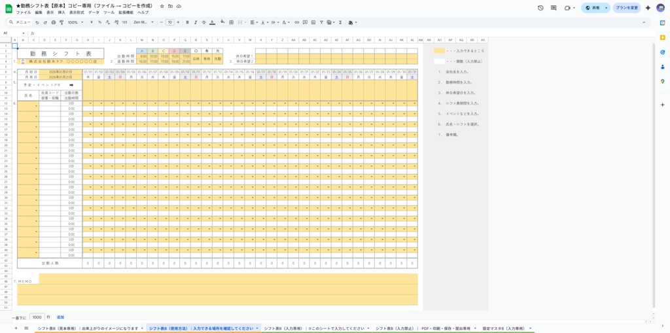
Task: Show the all sheets list icon
Action: pyautogui.click(x=26, y=328)
